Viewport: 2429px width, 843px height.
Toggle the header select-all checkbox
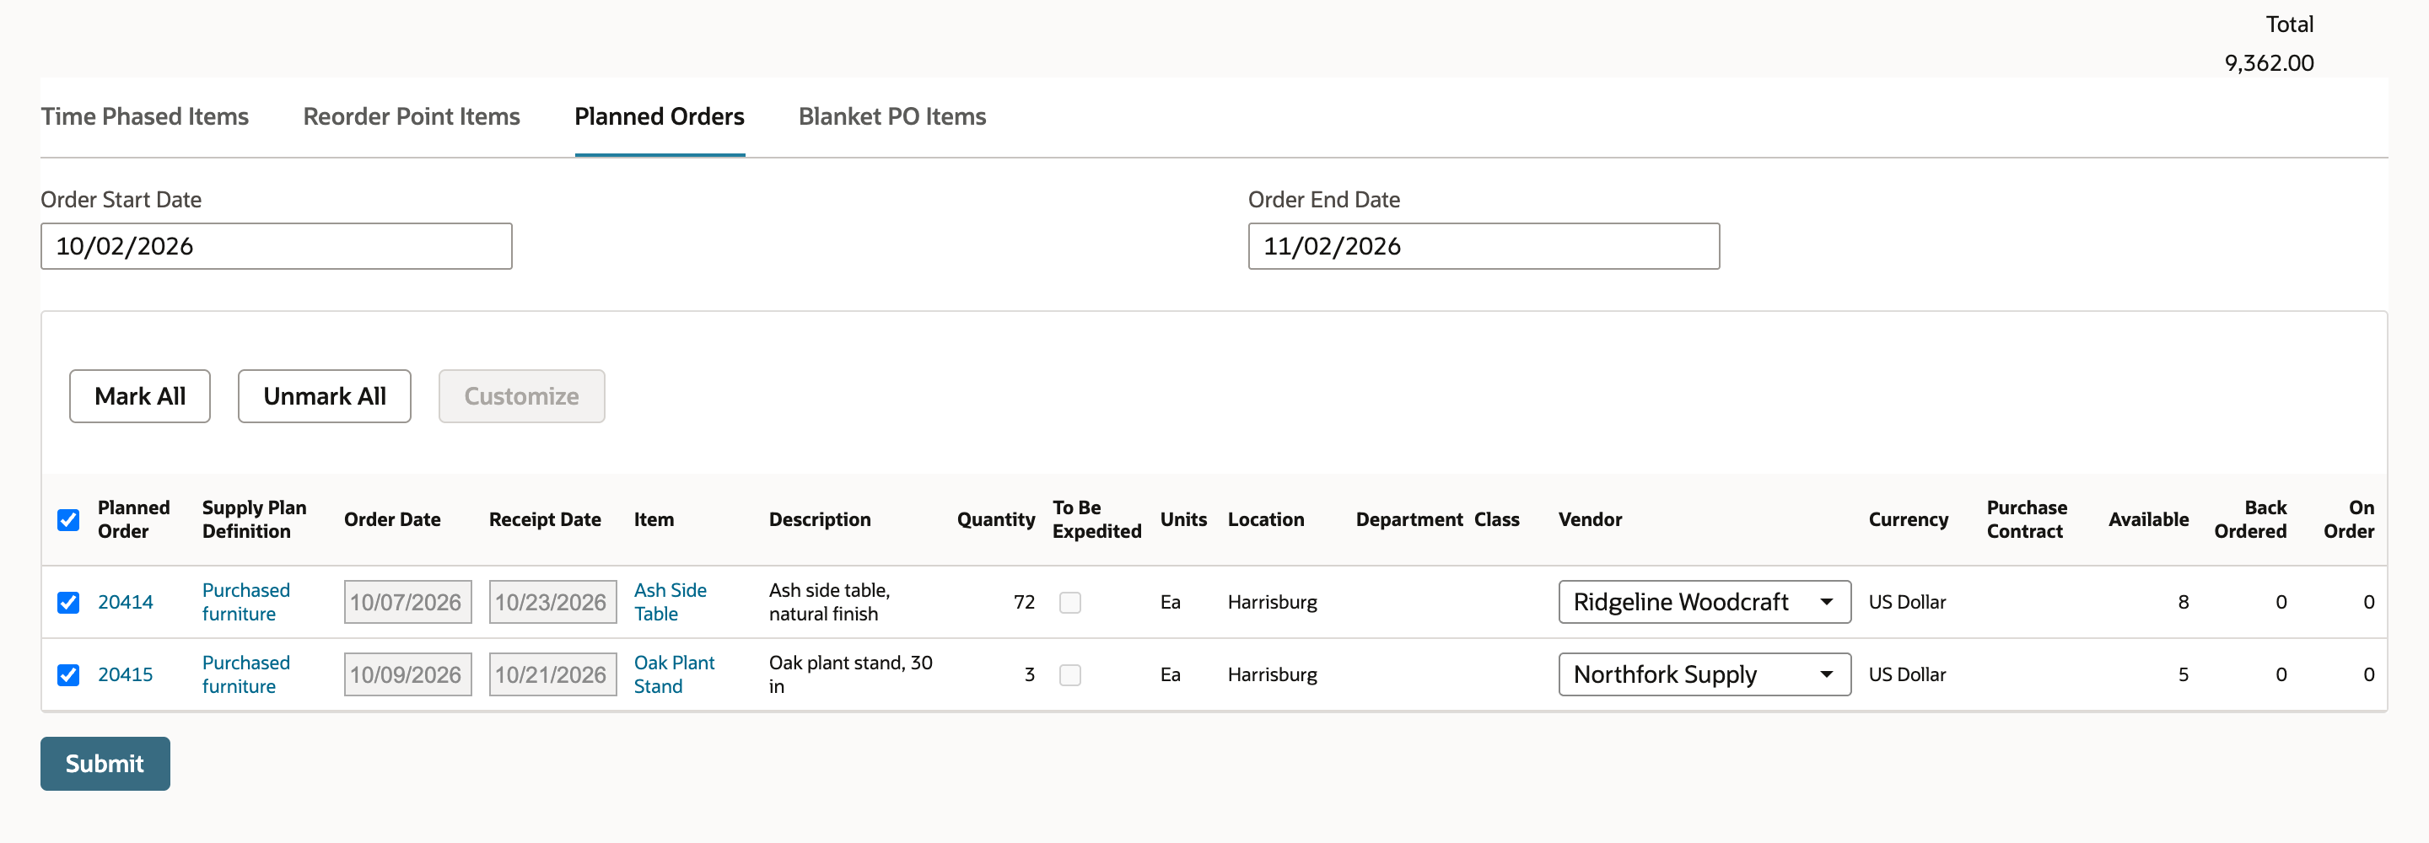point(67,519)
